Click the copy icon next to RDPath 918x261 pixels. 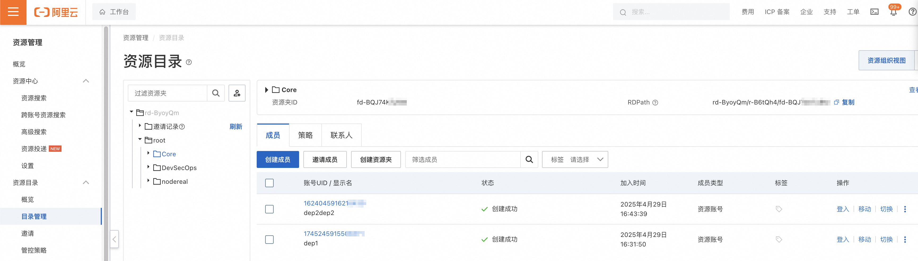point(836,102)
